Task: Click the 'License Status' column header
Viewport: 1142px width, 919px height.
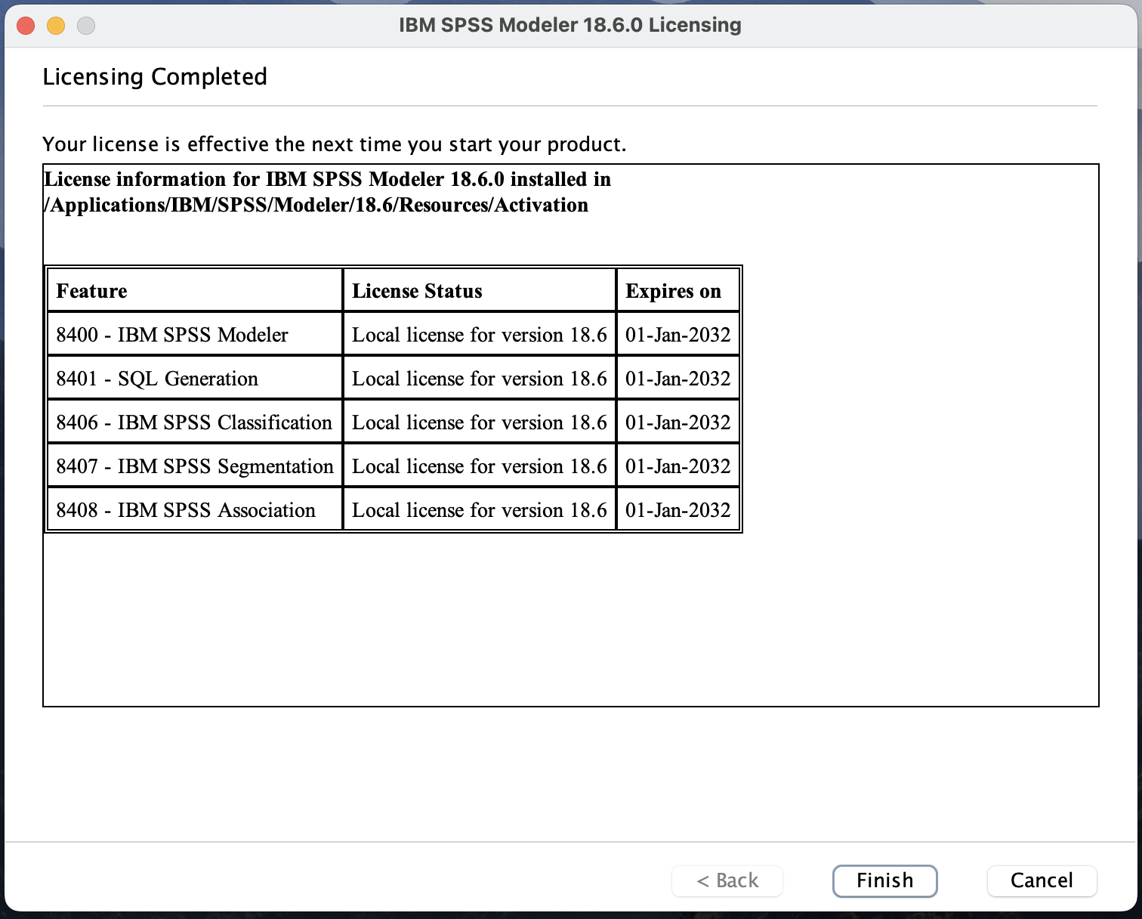Action: (x=480, y=291)
